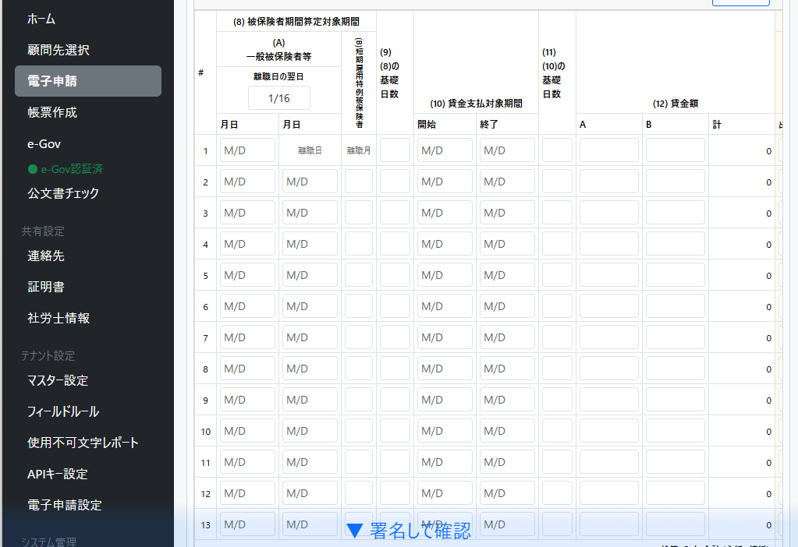This screenshot has height=547, width=798.
Task: Click row 6 short-term insured field
Action: (359, 306)
